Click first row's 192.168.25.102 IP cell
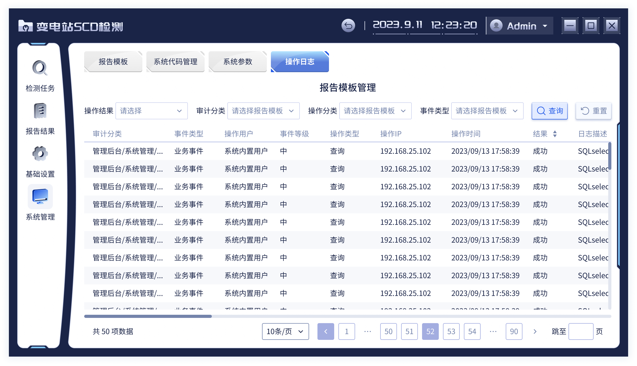637x366 pixels. pyautogui.click(x=406, y=151)
